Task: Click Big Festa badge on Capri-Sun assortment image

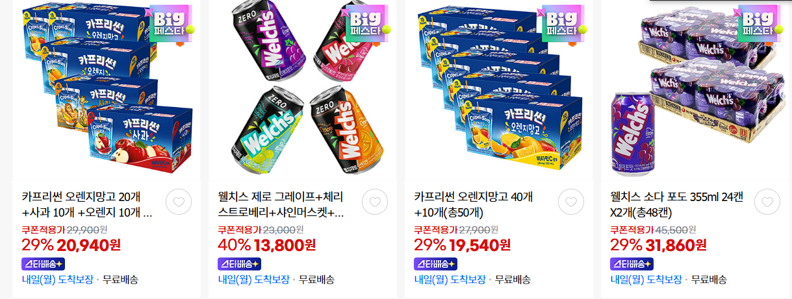Action: click(x=172, y=24)
